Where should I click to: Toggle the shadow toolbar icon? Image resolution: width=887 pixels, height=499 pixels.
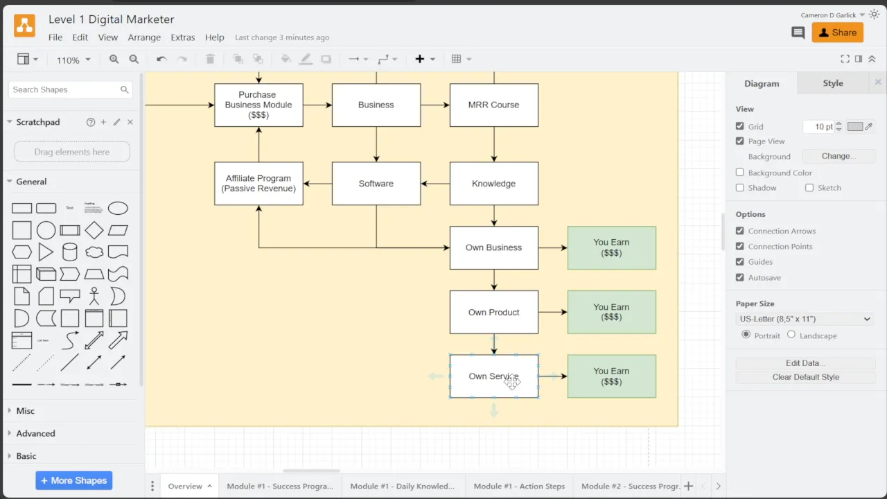coord(326,60)
